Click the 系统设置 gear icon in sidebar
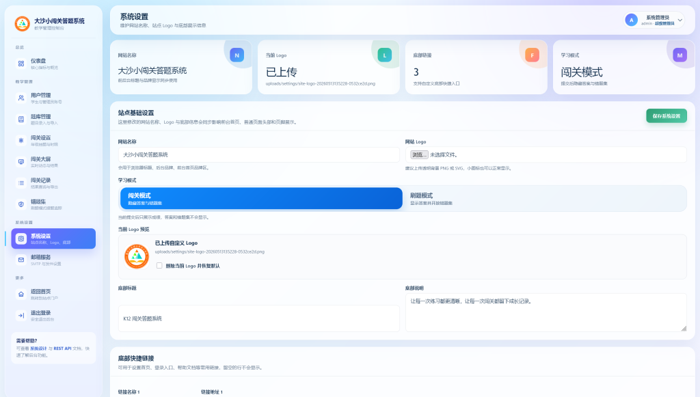 (x=21, y=238)
